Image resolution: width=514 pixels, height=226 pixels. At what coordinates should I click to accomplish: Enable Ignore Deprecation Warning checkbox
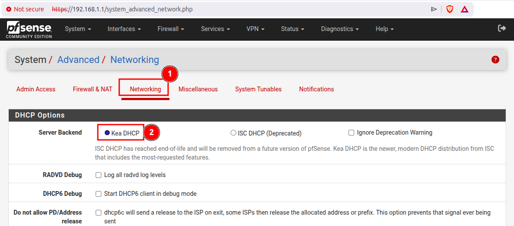(352, 133)
